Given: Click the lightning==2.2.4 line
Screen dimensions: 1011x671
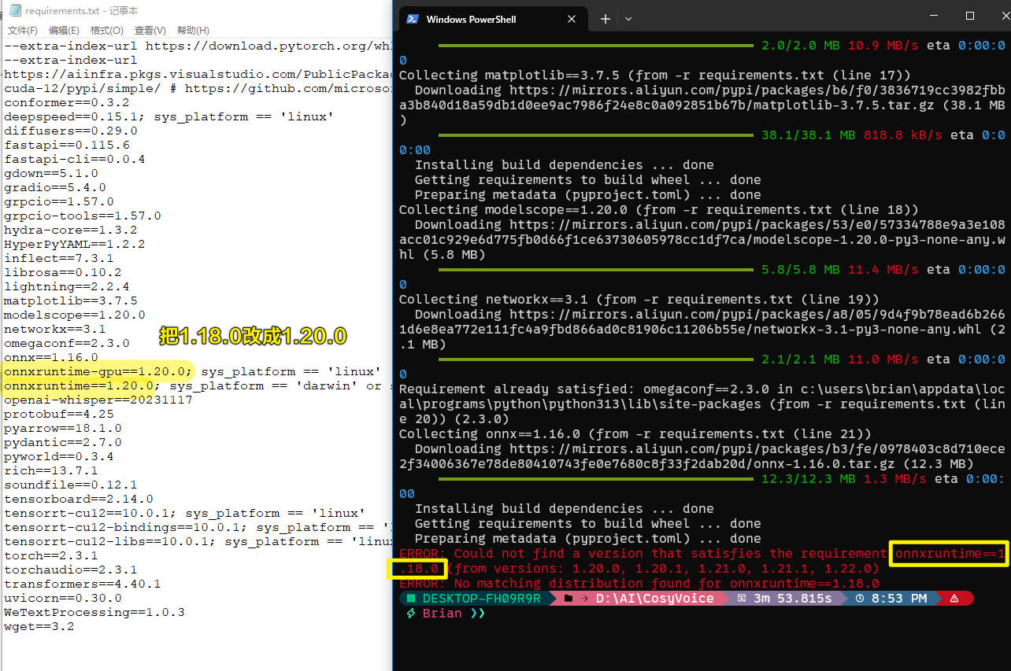Looking at the screenshot, I should pos(67,286).
